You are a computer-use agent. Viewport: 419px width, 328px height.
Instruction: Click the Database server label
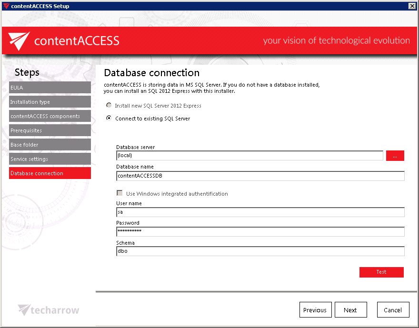(136, 147)
